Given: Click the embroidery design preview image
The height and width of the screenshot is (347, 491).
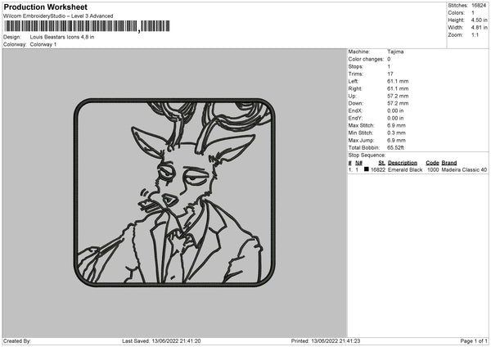Looking at the screenshot, I should click(175, 192).
